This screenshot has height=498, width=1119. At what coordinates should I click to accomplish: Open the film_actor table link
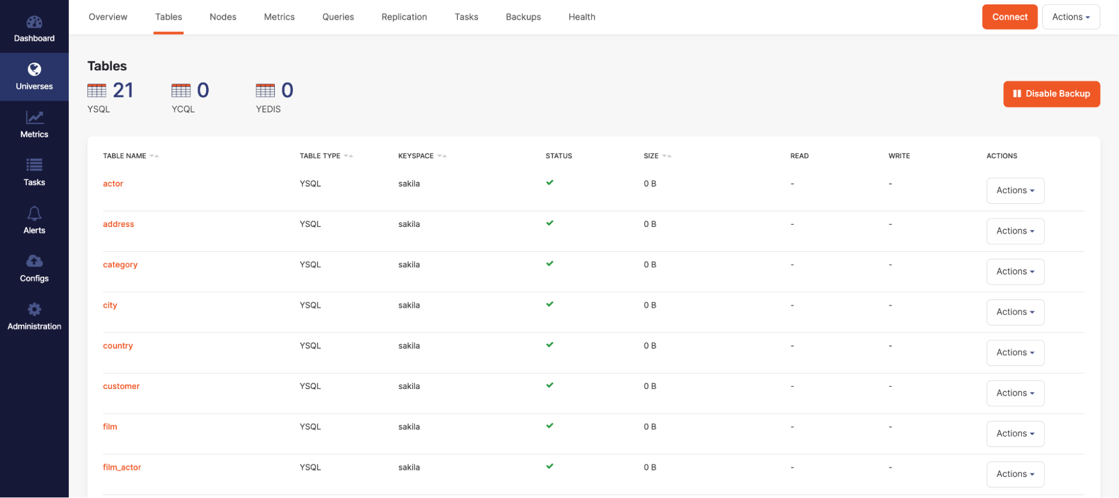(122, 467)
